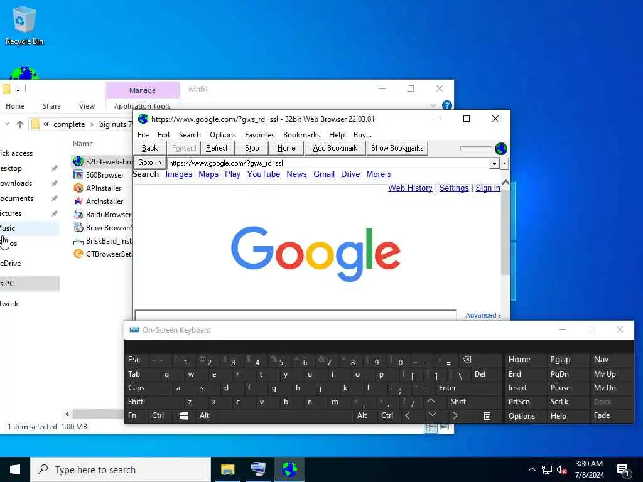This screenshot has width=643, height=482.
Task: Open the notification center icon
Action: (x=623, y=470)
